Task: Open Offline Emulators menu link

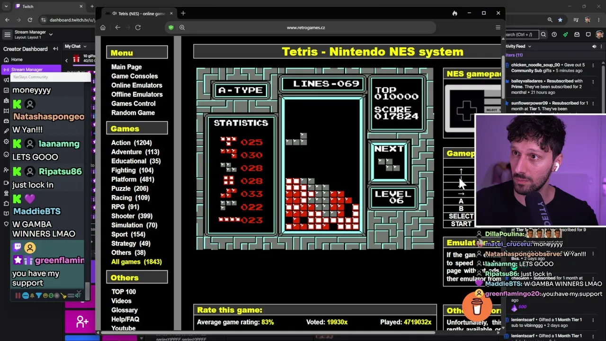Action: point(137,94)
